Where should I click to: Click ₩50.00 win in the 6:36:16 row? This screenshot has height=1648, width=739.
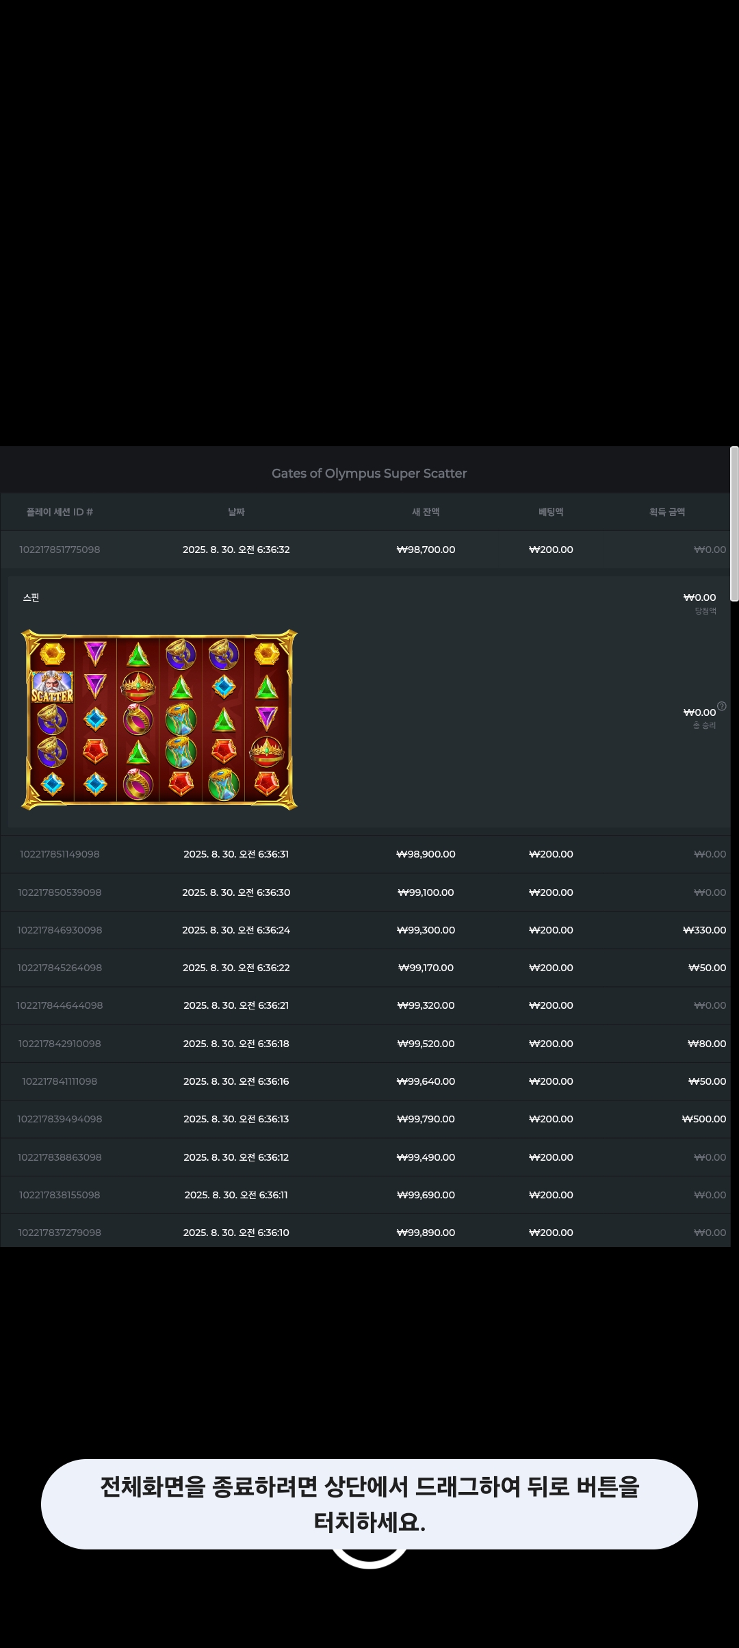(707, 1081)
